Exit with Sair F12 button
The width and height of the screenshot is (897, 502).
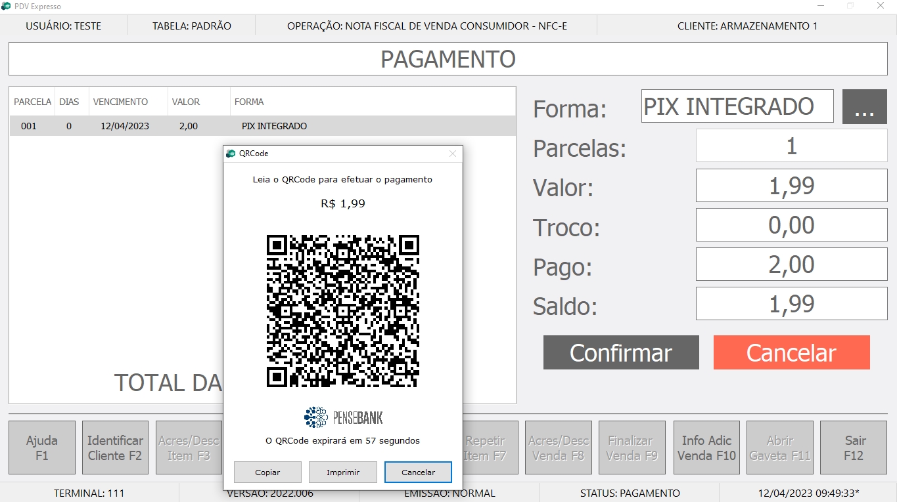[854, 448]
